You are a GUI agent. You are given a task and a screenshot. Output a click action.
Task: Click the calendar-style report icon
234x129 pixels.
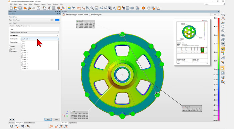96,8
